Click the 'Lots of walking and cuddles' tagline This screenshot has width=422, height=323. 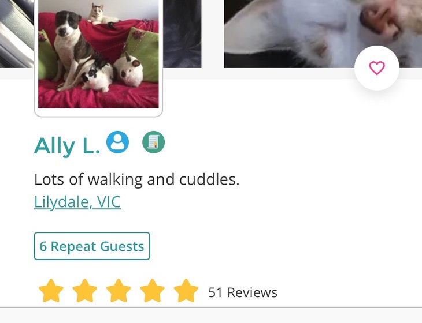point(137,179)
